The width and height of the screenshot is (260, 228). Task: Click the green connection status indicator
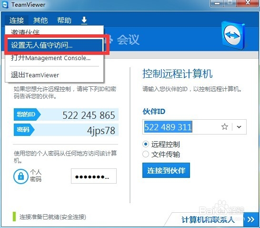(14, 217)
